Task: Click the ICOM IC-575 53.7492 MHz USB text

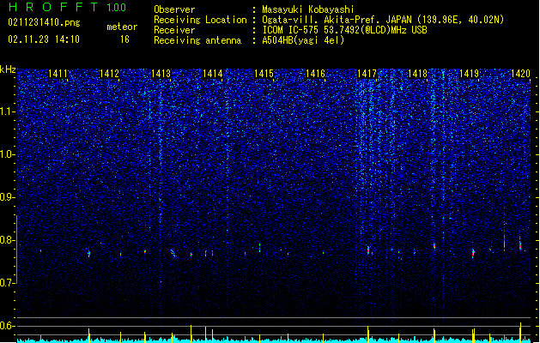Action: tap(345, 30)
